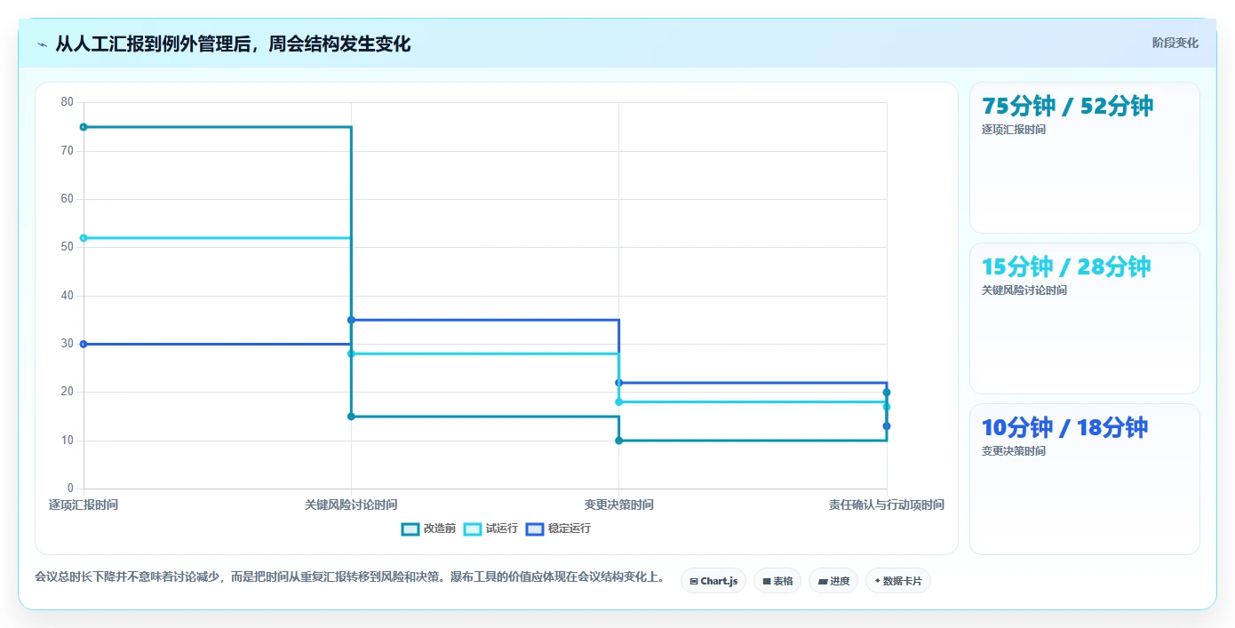Click the y-axis tick label 10
Viewport: 1235px width, 628px height.
[x=68, y=441]
